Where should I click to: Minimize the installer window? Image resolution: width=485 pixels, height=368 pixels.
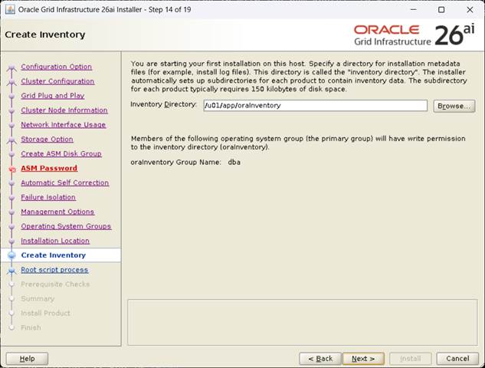tap(413, 10)
